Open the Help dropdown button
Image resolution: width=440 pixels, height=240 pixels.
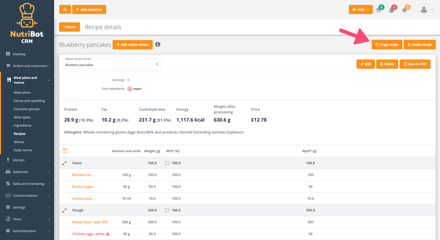(x=361, y=10)
